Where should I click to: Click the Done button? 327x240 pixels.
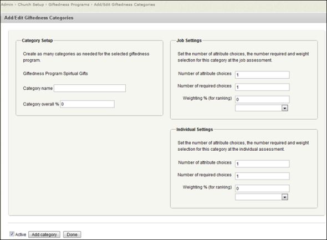coord(72,234)
